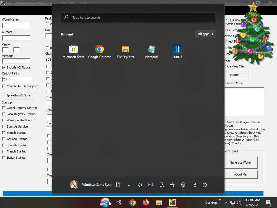The height and width of the screenshot is (208, 277).
Task: Enable French Startup checkbox
Action: click(4, 151)
